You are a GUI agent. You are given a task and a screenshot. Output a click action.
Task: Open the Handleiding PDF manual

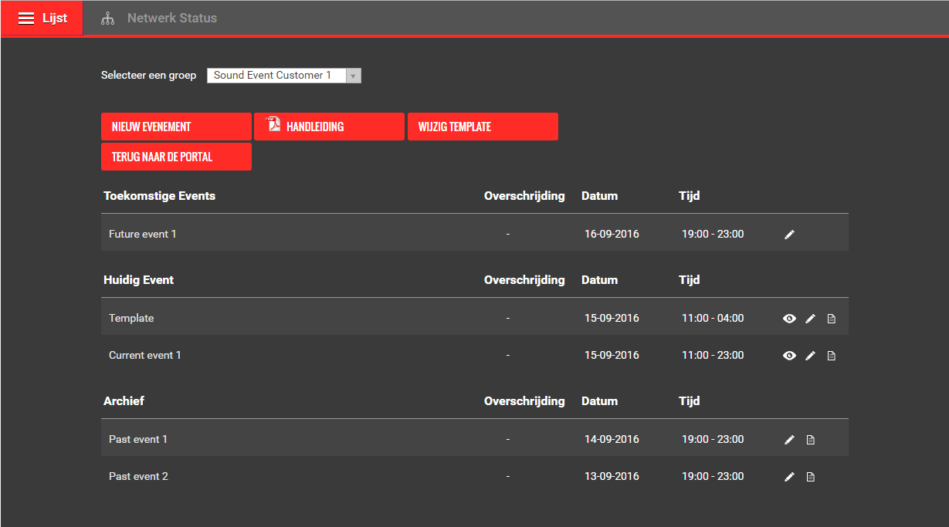329,127
